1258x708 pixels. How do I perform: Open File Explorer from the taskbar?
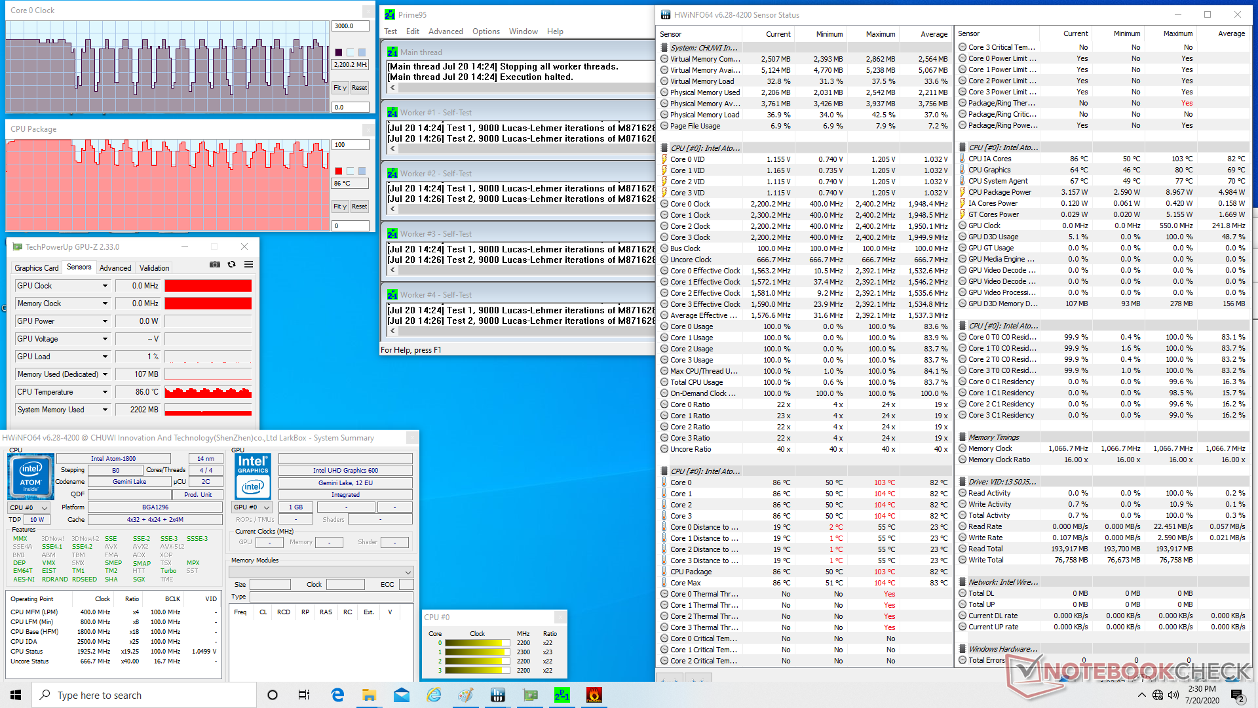tap(369, 695)
